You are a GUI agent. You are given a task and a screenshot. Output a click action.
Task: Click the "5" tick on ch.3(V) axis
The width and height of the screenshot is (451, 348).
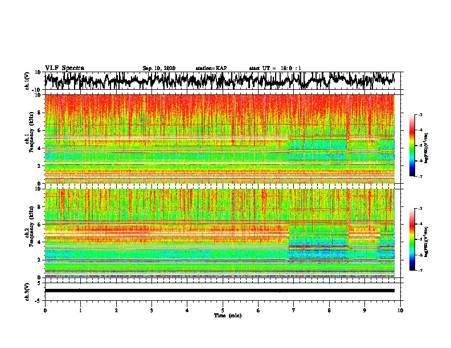(x=40, y=283)
